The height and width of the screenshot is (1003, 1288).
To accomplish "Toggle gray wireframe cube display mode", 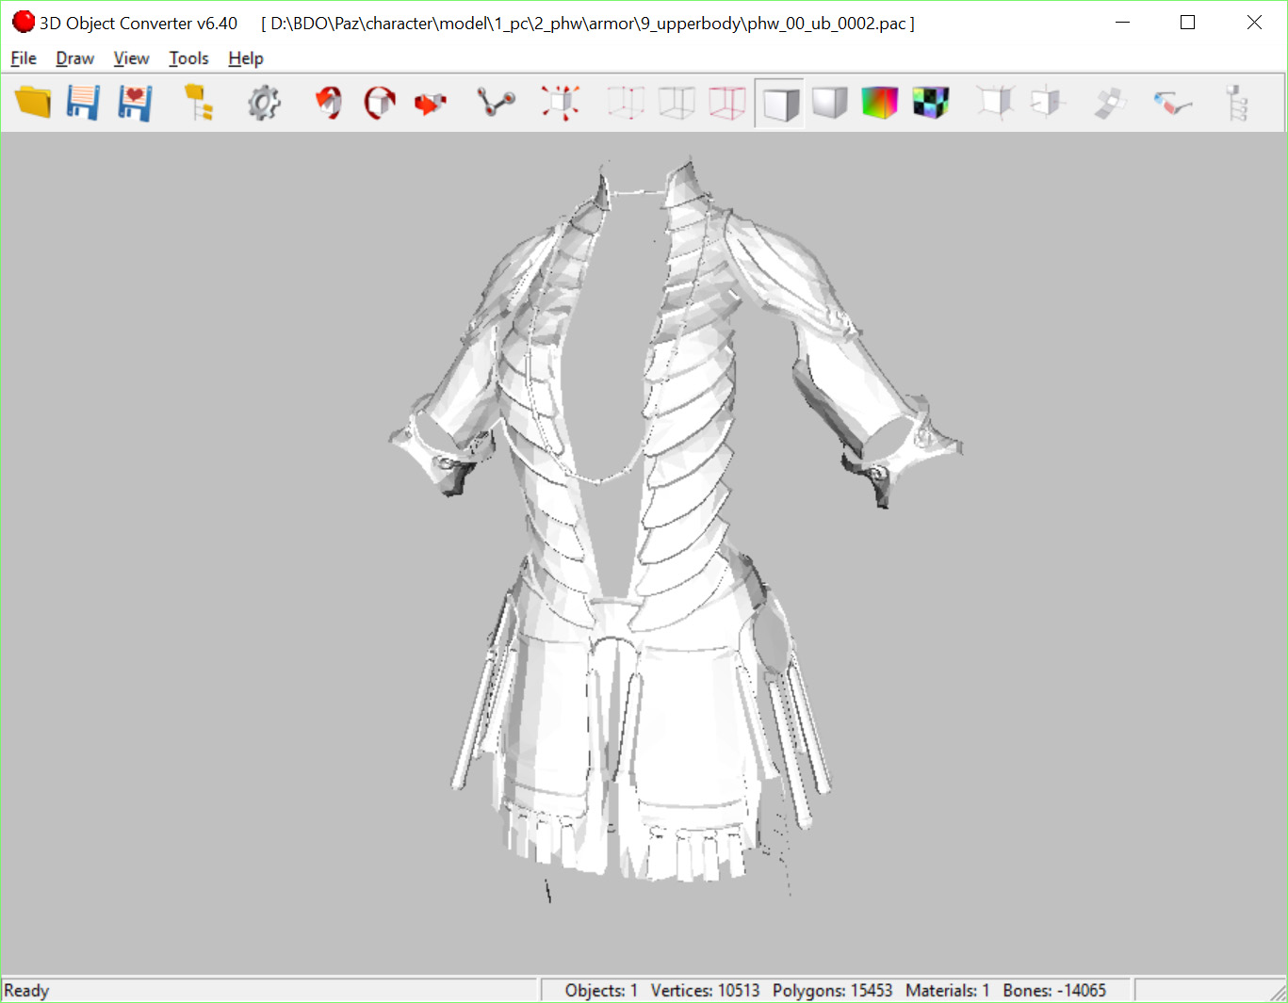I will coord(677,102).
